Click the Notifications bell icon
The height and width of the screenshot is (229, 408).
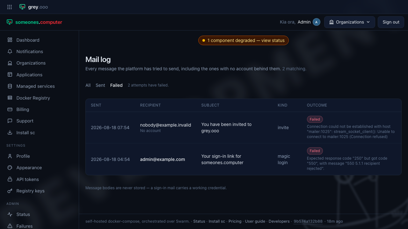[x=10, y=52]
